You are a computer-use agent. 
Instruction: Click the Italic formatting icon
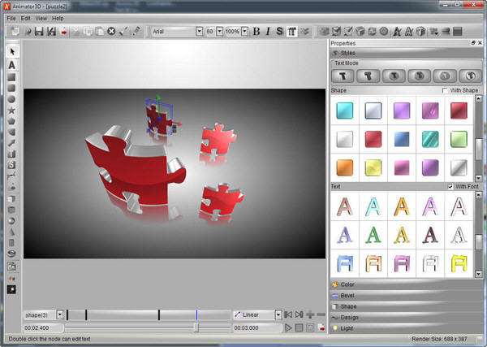pos(269,32)
